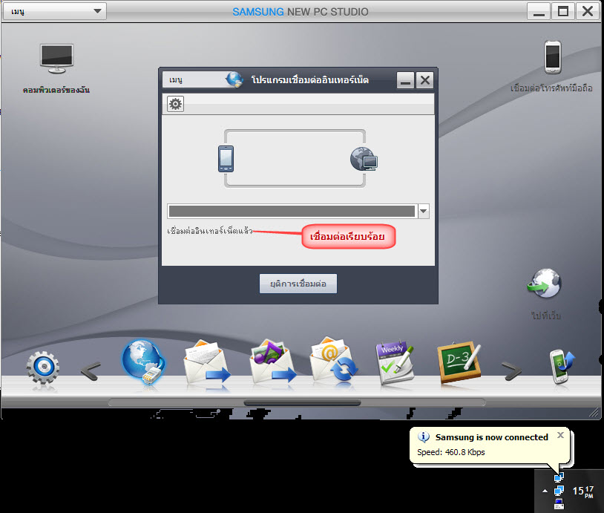
Task: Open the email sync envelope icon
Action: click(x=334, y=360)
